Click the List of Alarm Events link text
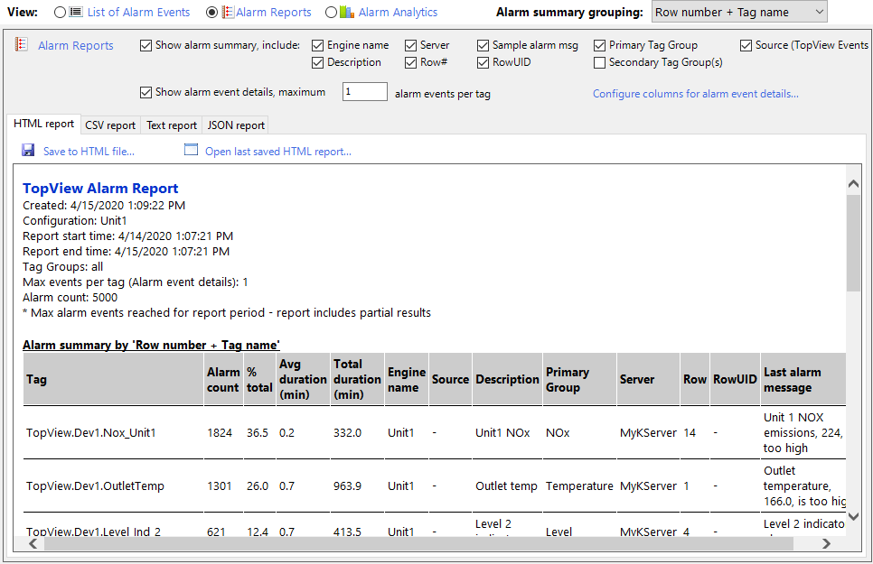Screen dimensions: 873x564 click(138, 13)
